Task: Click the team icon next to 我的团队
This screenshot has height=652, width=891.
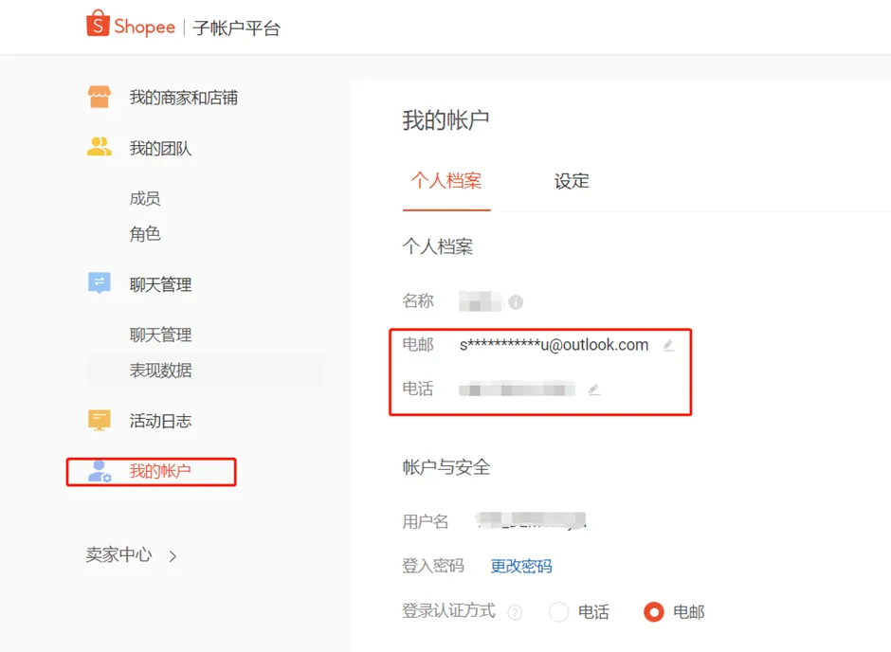Action: [x=100, y=147]
